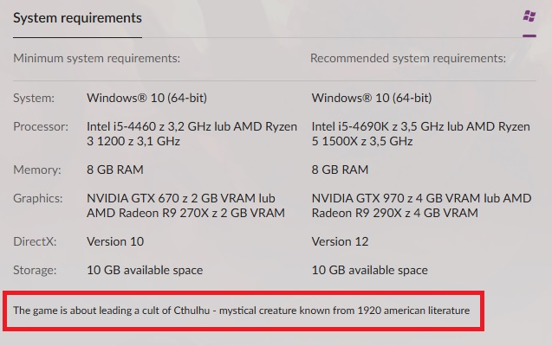Click the Storage label
This screenshot has height=346, width=552.
35,270
